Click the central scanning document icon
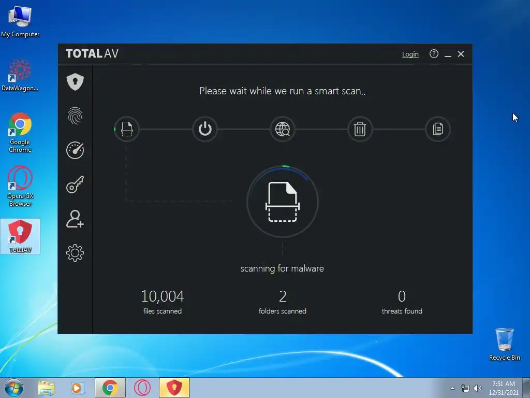 coord(283,202)
